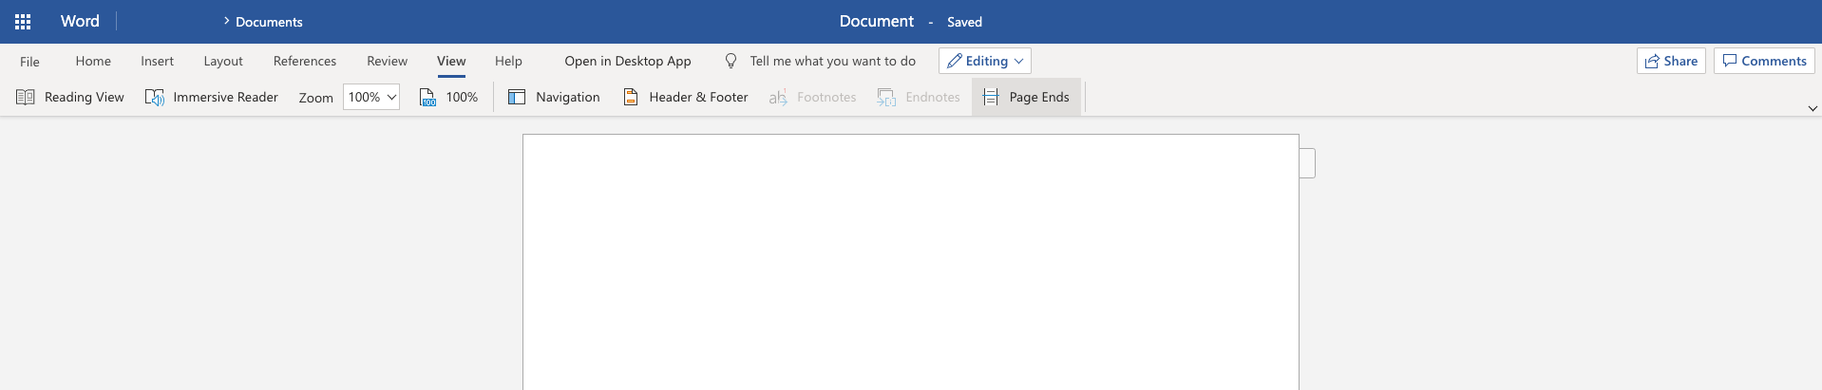Launch Immersive Reader
Image resolution: width=1822 pixels, height=390 pixels.
point(211,97)
